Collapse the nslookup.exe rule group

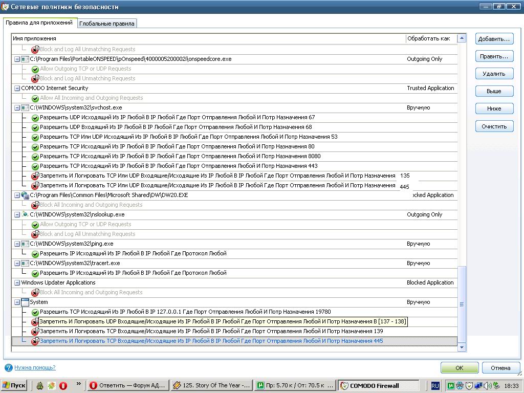(x=17, y=214)
